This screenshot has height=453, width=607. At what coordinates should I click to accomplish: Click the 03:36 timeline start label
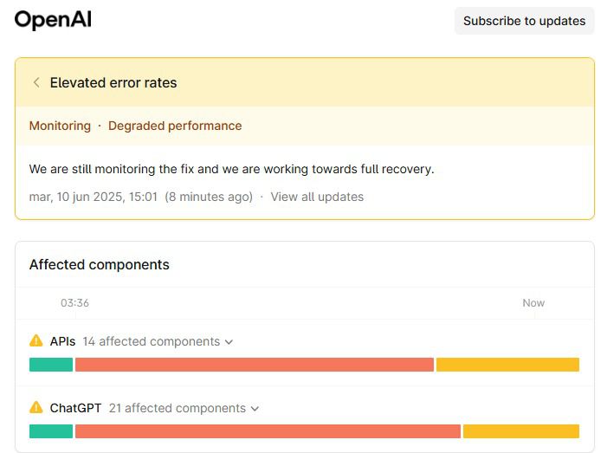click(x=74, y=303)
